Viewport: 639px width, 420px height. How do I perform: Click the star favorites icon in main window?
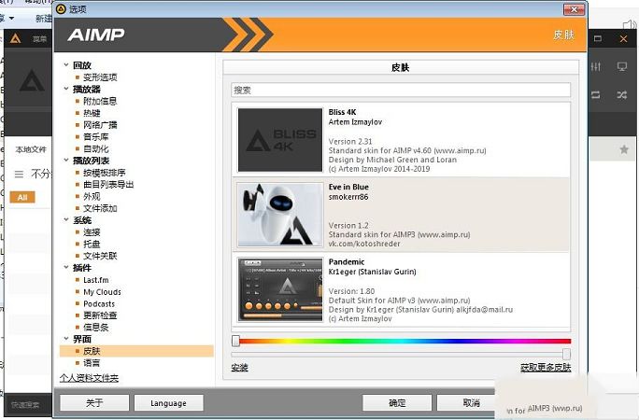pyautogui.click(x=624, y=149)
